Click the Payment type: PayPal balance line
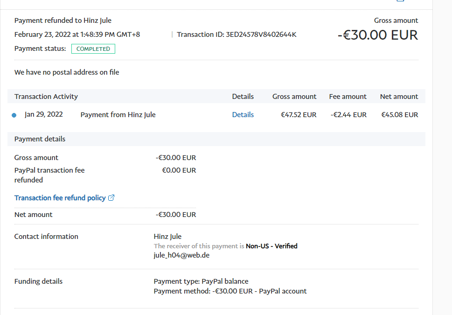Image resolution: width=452 pixels, height=315 pixels. (201, 281)
